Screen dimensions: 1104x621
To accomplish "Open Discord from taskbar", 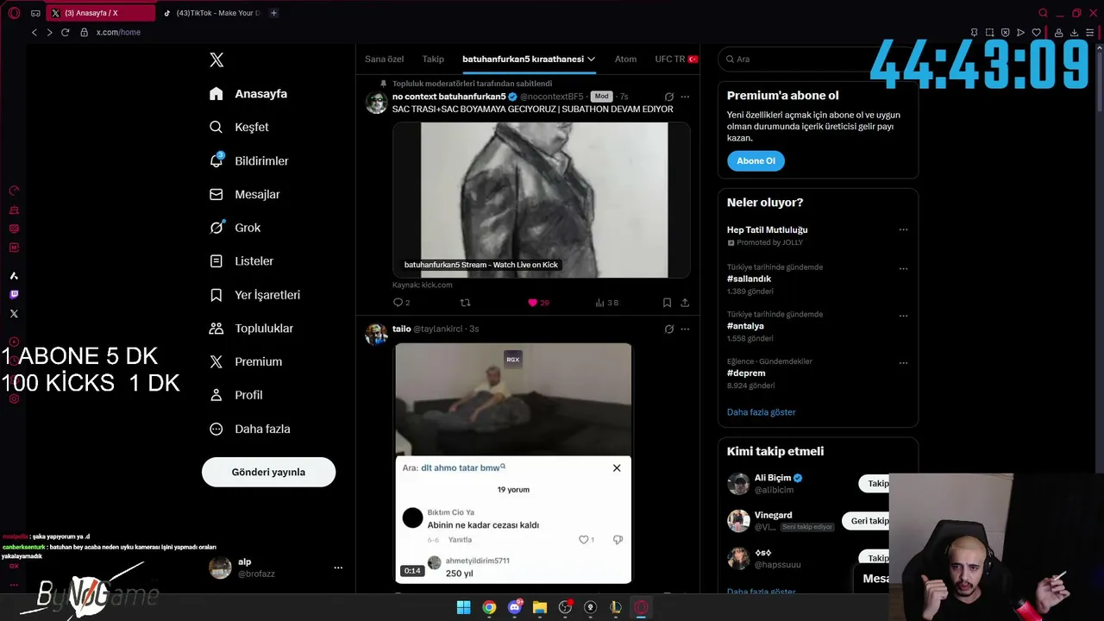I will coord(515,607).
